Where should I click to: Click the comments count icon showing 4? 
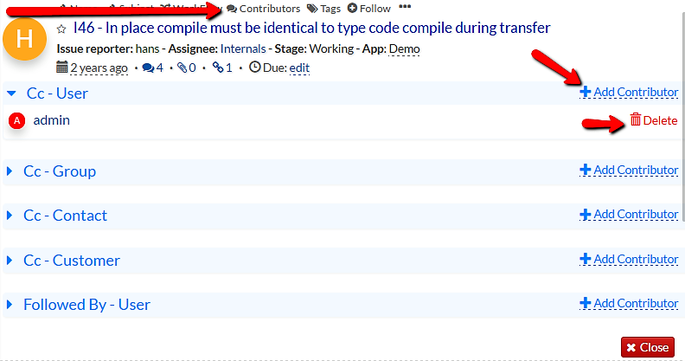point(152,68)
